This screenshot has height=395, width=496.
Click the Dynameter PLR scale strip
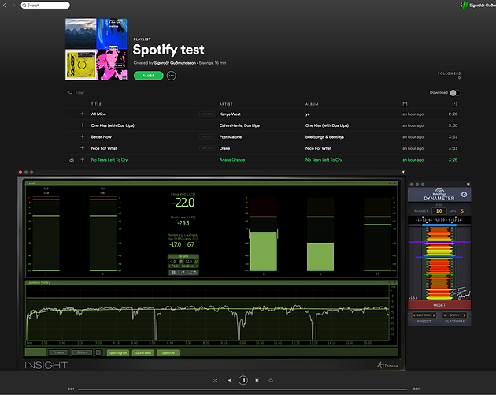pyautogui.click(x=439, y=220)
